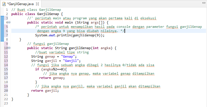The width and height of the screenshot is (207, 107).
Task: Minimize the editor area using the top-right icon
Action: (204, 3)
